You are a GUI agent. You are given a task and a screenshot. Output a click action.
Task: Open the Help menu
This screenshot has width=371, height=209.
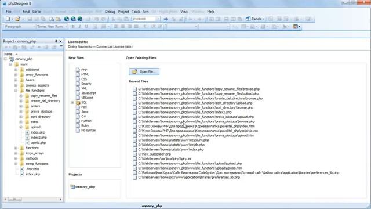click(x=211, y=12)
